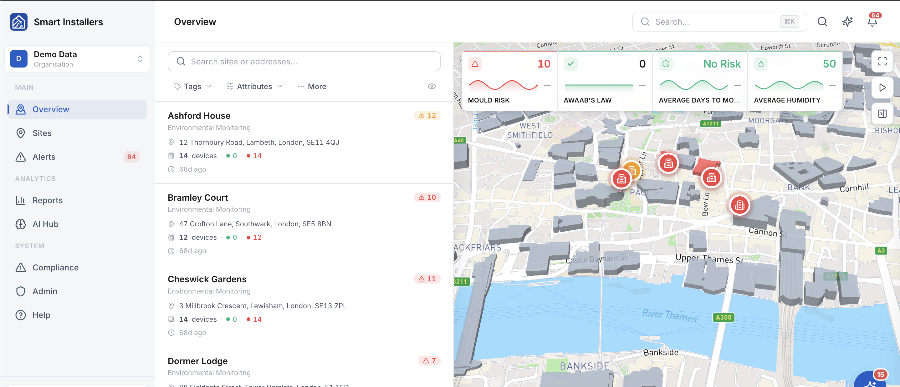Click the Compliance warning triangle icon
900x387 pixels.
click(21, 267)
